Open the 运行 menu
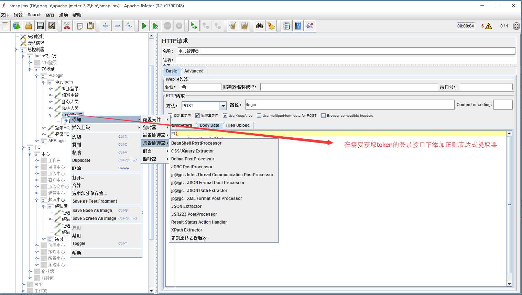This screenshot has width=522, height=295. [x=50, y=15]
